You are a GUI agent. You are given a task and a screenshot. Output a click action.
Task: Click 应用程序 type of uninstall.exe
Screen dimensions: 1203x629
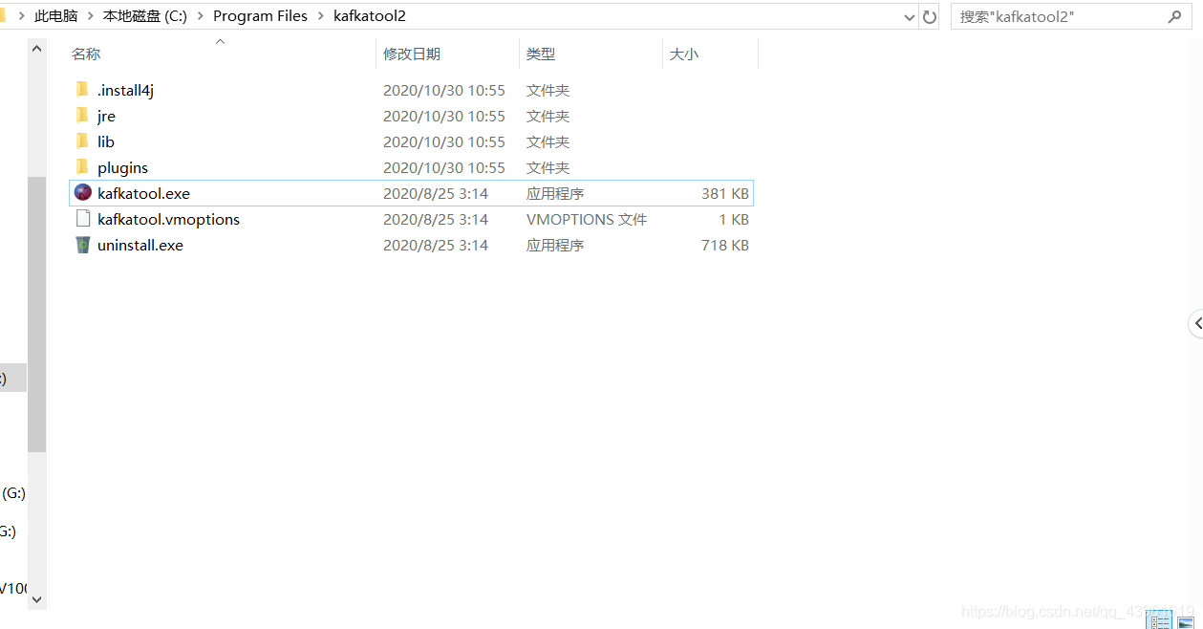click(555, 245)
